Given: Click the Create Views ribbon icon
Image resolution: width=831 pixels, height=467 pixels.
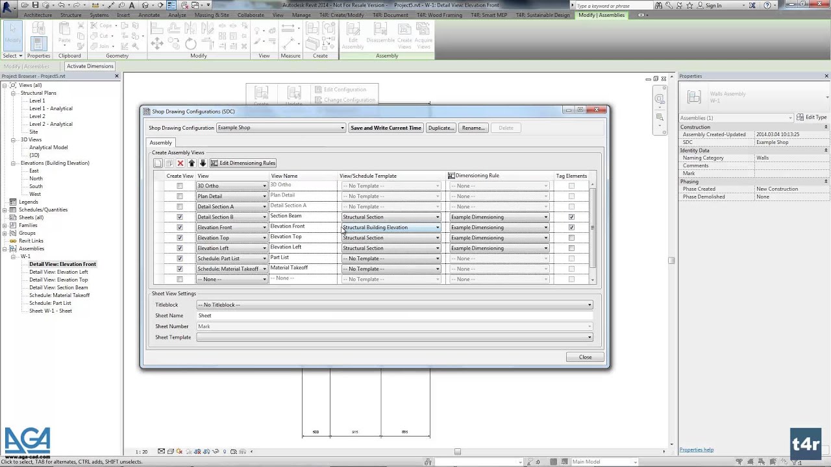Looking at the screenshot, I should [404, 36].
